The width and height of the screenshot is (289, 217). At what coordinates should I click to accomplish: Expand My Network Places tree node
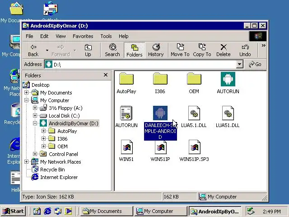(26, 162)
